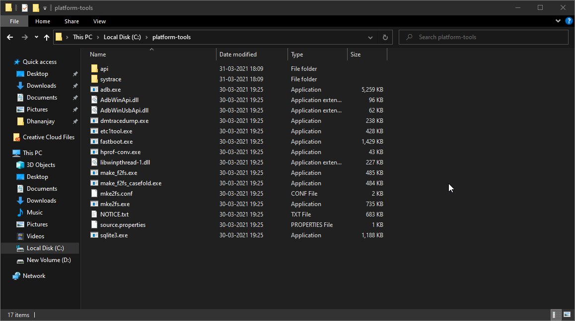Open the address bar history dropdown
This screenshot has height=321, width=575.
click(370, 37)
